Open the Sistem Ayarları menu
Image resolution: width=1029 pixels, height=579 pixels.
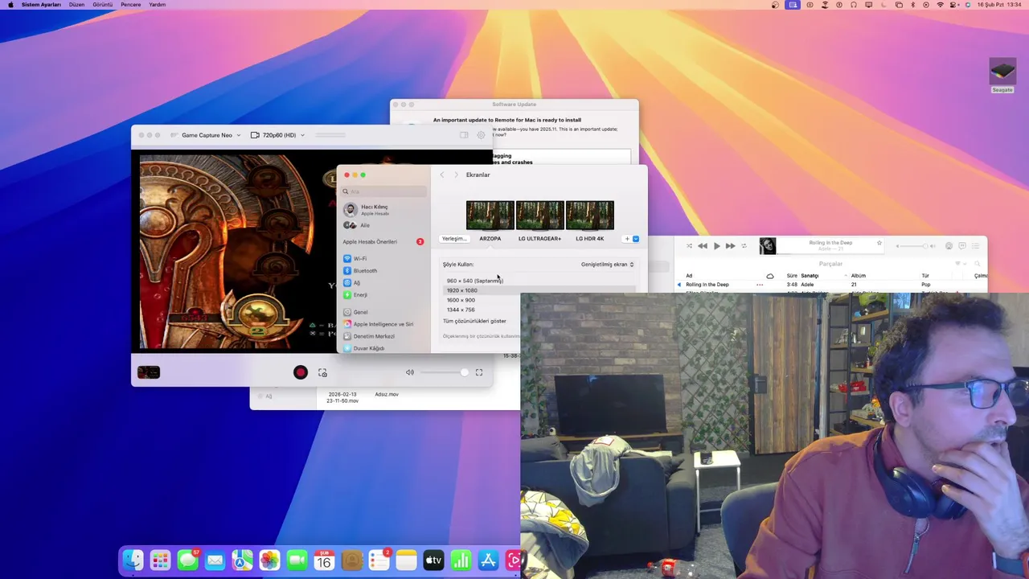pyautogui.click(x=41, y=5)
